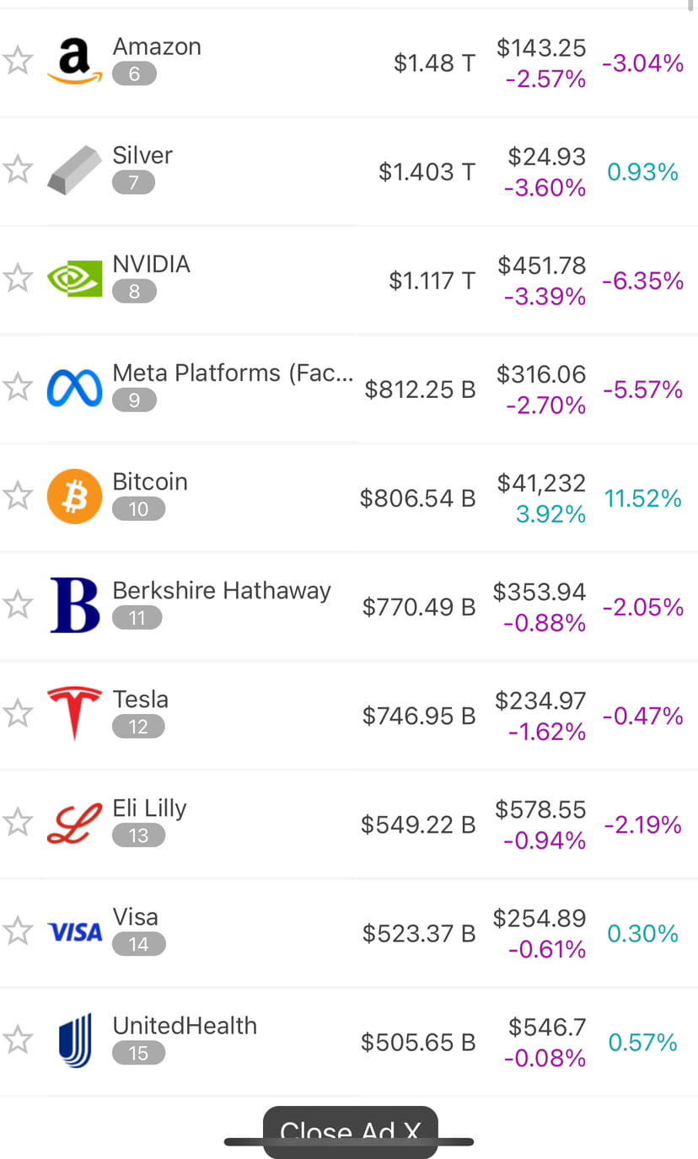Favorite Amazon with its star

click(18, 62)
